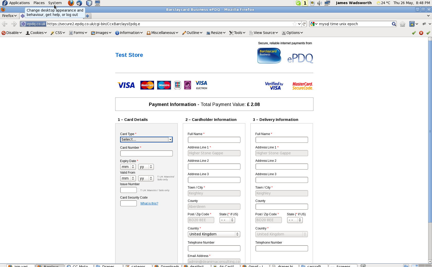Open the Expiry Date month selector
This screenshot has width=432, height=267.
[128, 167]
